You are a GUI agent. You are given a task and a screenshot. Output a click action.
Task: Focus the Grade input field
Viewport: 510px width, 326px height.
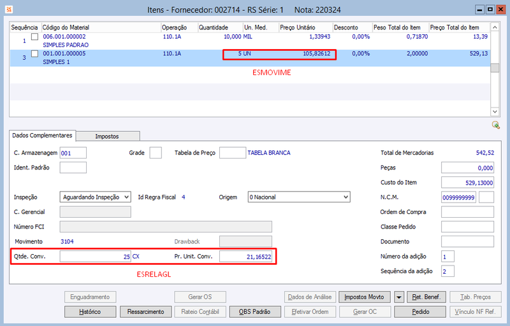tap(156, 153)
